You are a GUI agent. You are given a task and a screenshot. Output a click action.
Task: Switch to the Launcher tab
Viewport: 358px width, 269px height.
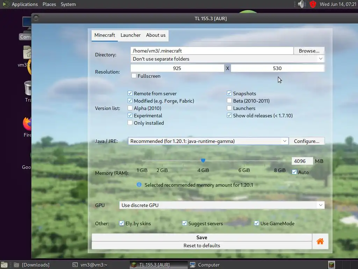pos(131,35)
